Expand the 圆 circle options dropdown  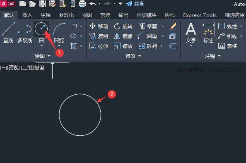41,46
